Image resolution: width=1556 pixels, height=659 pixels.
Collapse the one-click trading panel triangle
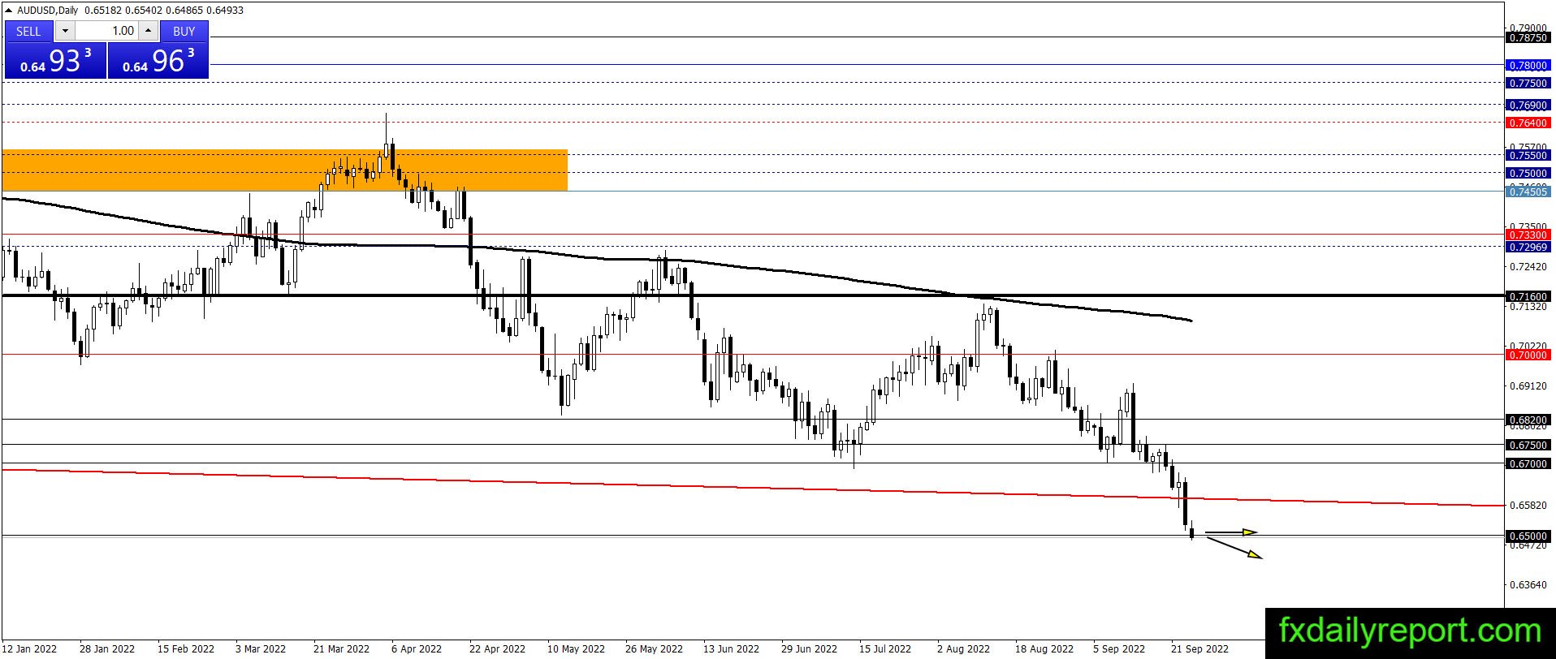9,11
